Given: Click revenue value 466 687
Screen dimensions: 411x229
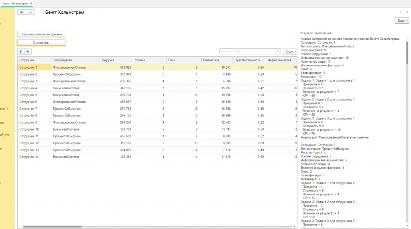Looking at the screenshot, I should pyautogui.click(x=125, y=102).
